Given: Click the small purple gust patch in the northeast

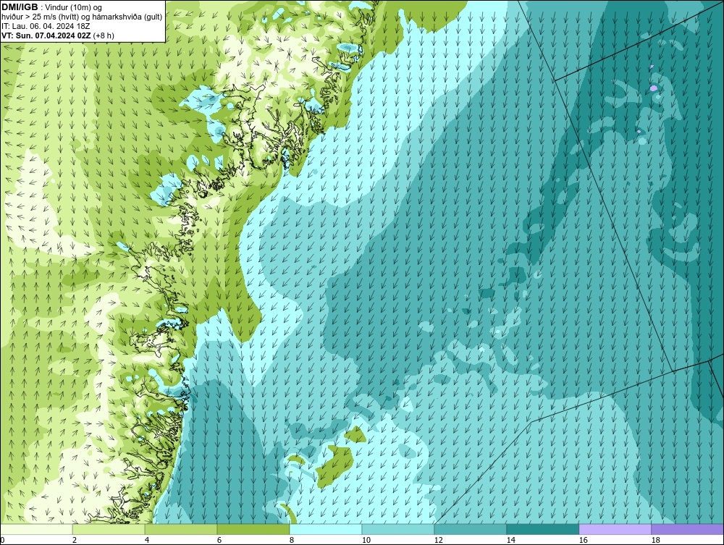Looking at the screenshot, I should 653,88.
